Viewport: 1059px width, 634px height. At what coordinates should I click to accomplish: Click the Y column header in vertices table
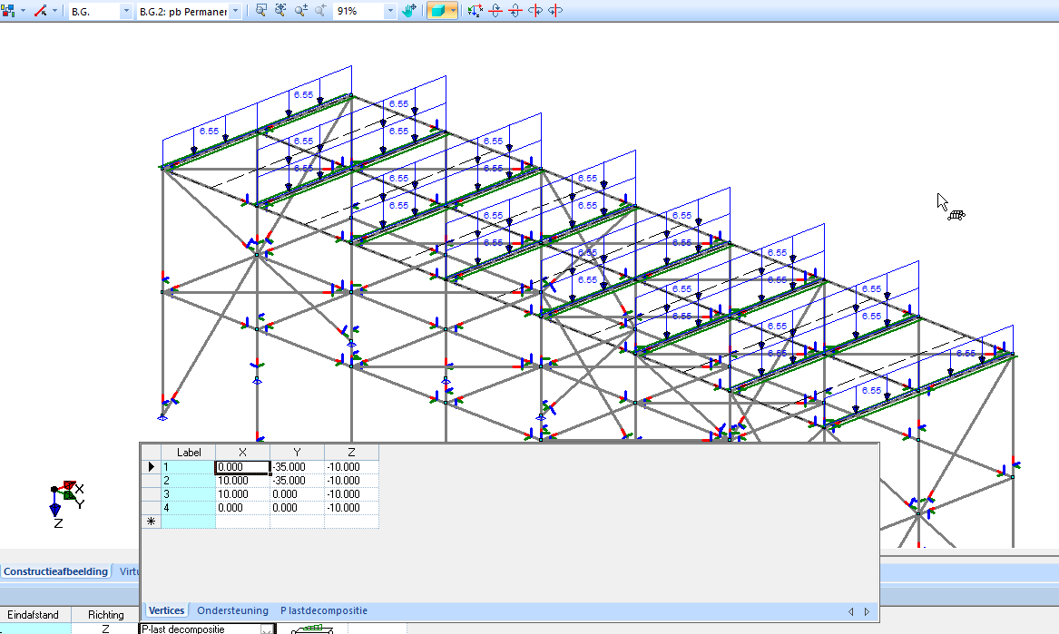[297, 453]
